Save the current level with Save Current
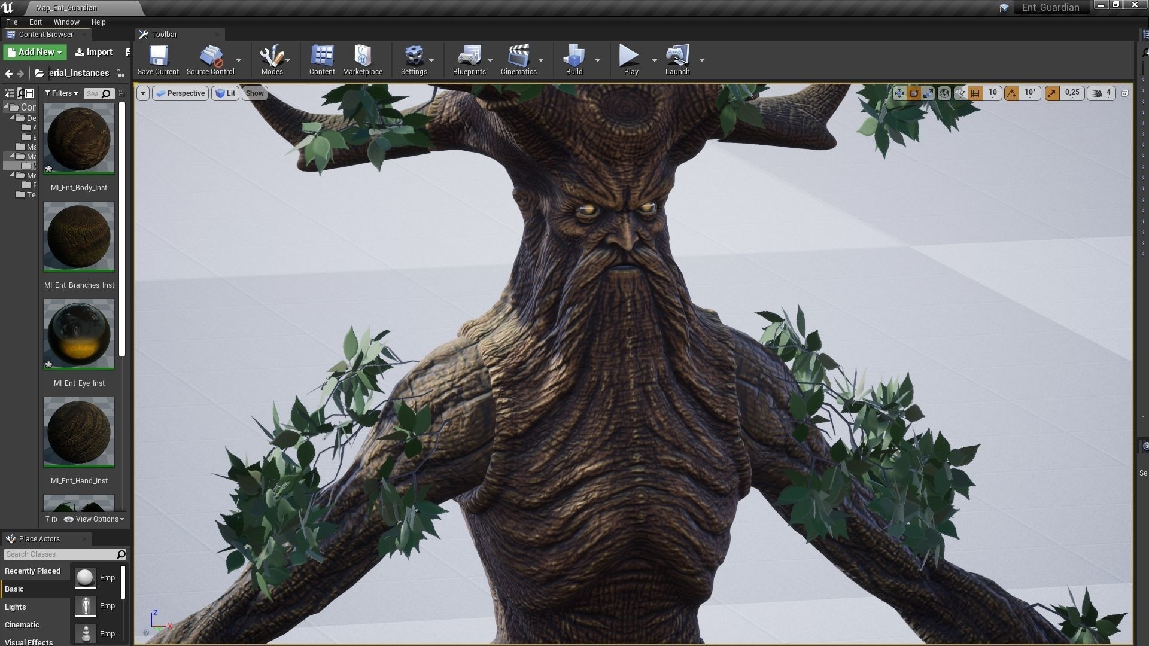 (158, 60)
